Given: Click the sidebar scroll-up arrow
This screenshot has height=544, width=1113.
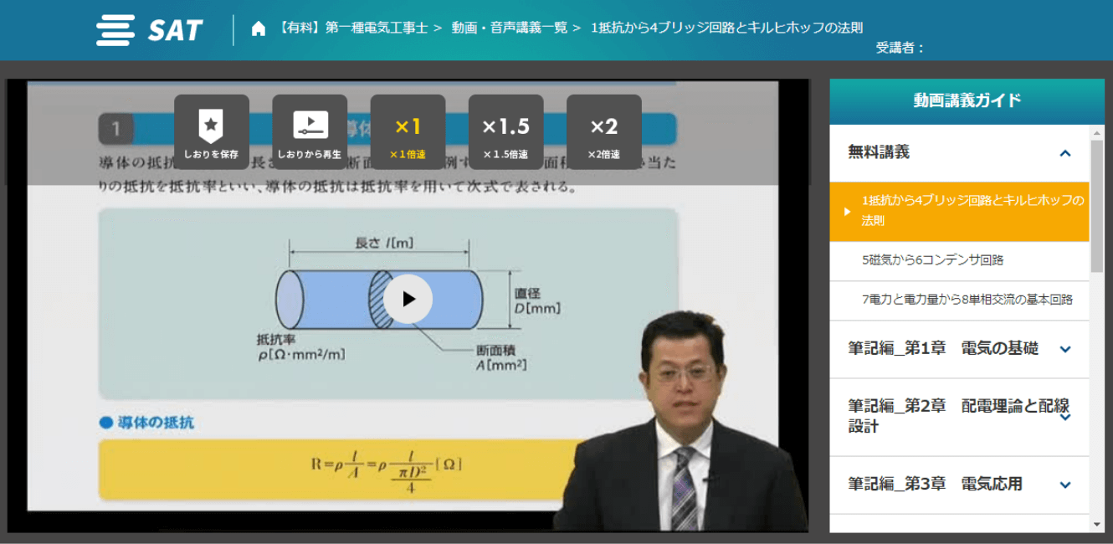Looking at the screenshot, I should tap(1097, 132).
